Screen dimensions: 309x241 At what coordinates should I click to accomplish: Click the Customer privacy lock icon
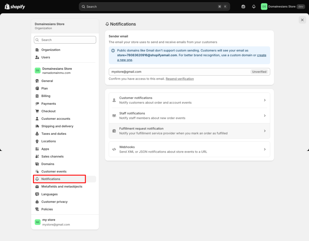[37, 202]
